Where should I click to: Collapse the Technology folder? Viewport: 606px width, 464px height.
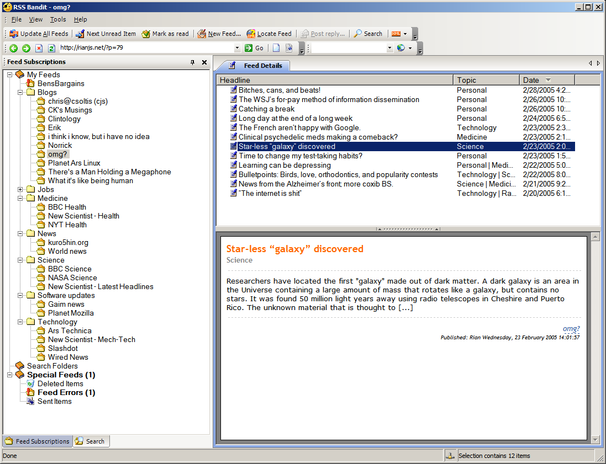point(20,322)
